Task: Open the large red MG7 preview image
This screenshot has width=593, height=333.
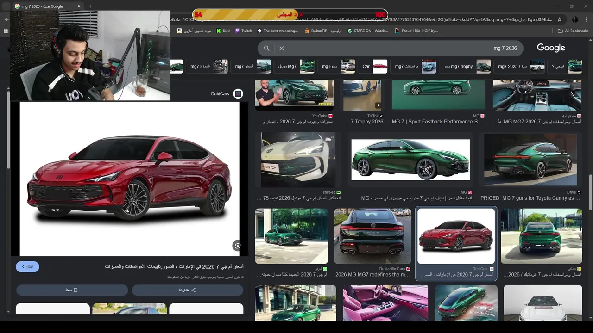Action: pyautogui.click(x=129, y=179)
